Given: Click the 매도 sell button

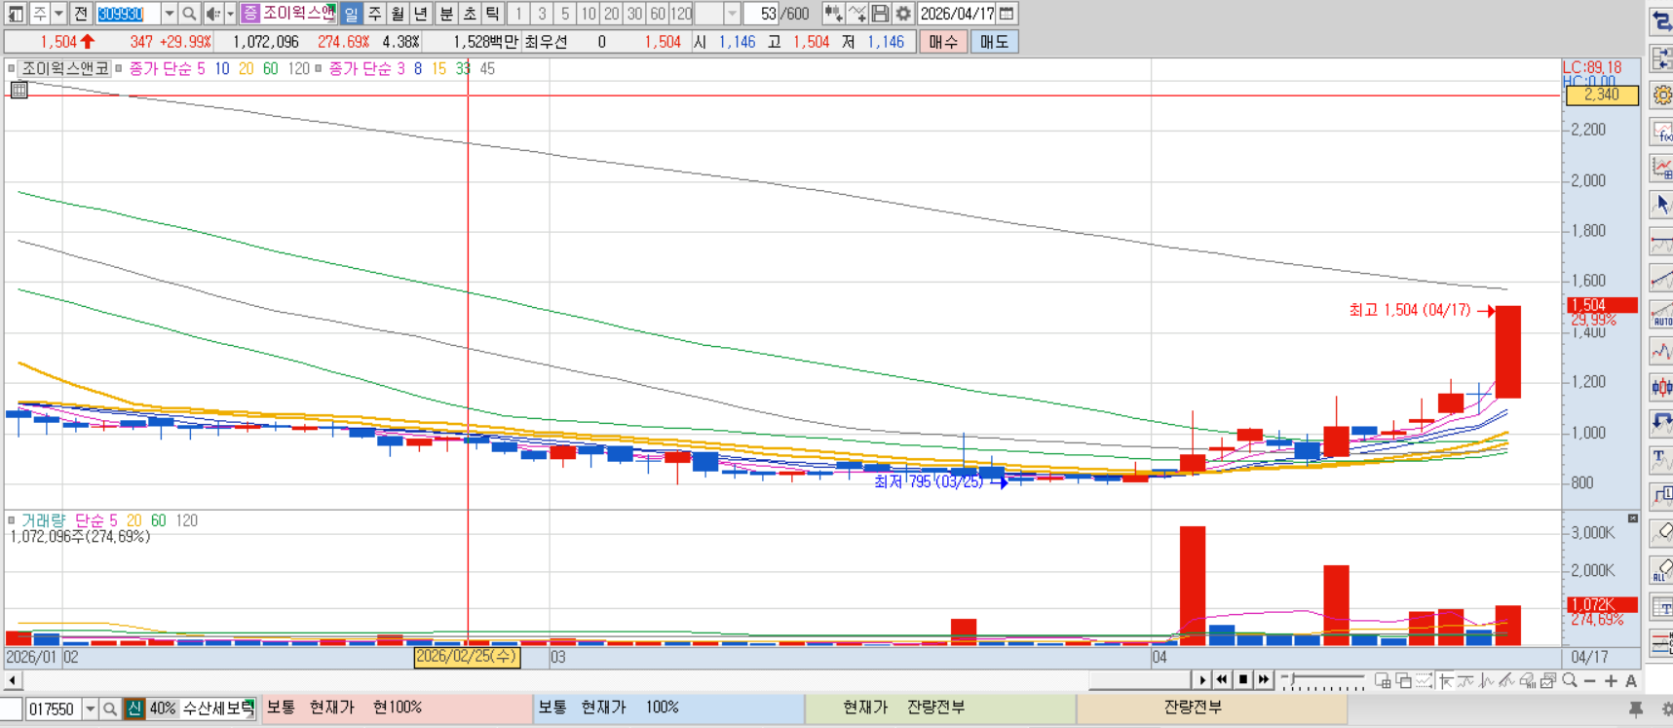Looking at the screenshot, I should click(995, 42).
